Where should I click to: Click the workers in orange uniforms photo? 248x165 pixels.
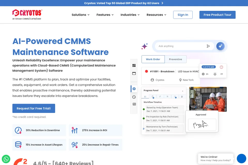208,99
